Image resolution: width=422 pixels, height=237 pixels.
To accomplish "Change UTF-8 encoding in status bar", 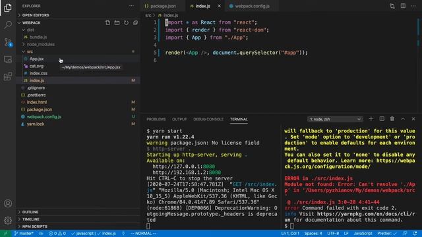I will [333, 233].
